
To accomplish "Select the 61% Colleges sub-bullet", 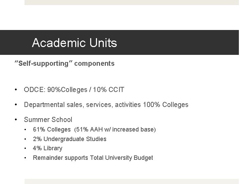I will 94,129.
